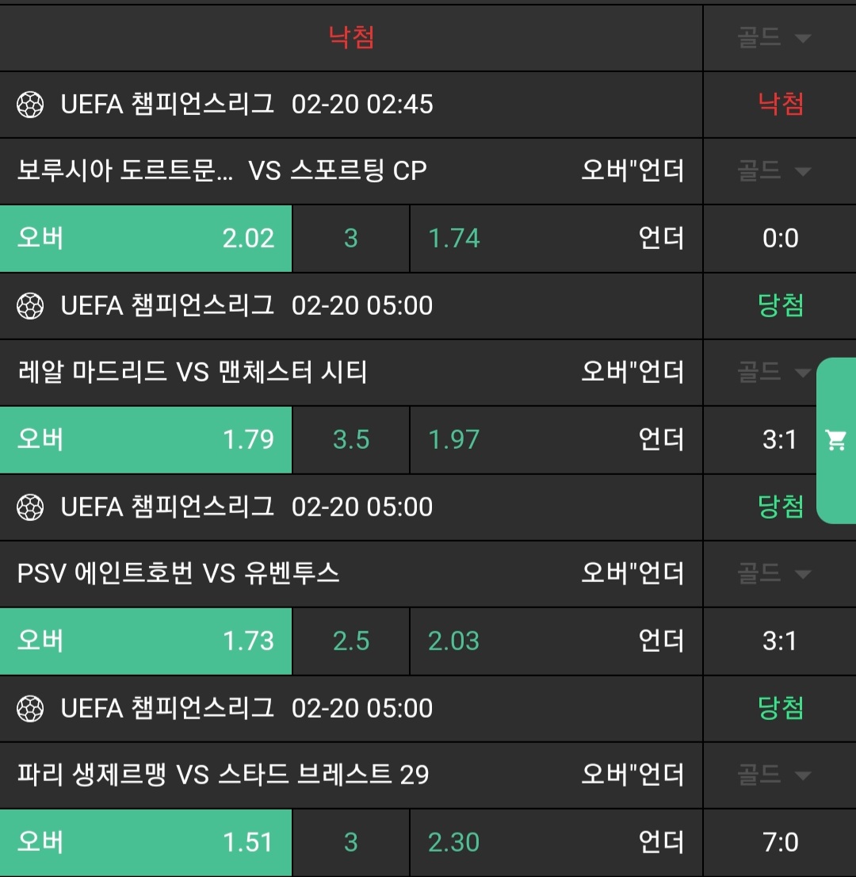The width and height of the screenshot is (856, 877).
Task: Click soccer ball icon for Dortmund match
Action: coord(30,105)
